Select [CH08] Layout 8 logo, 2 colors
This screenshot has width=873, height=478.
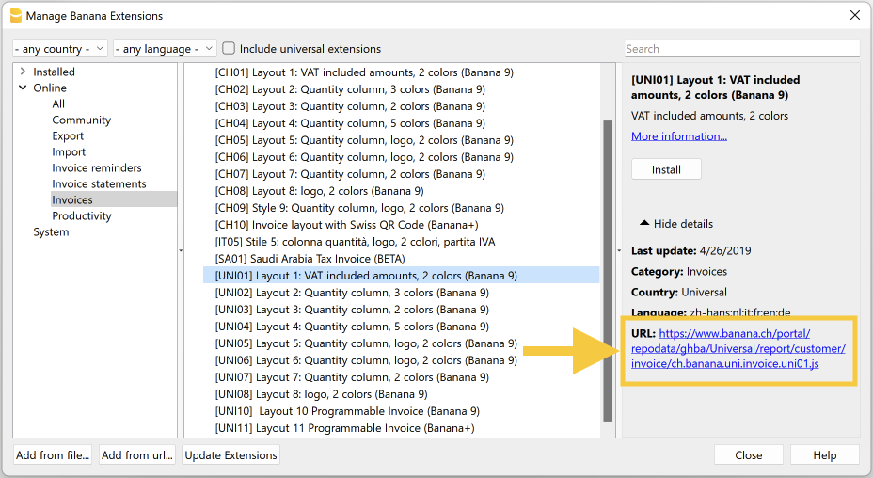(320, 191)
